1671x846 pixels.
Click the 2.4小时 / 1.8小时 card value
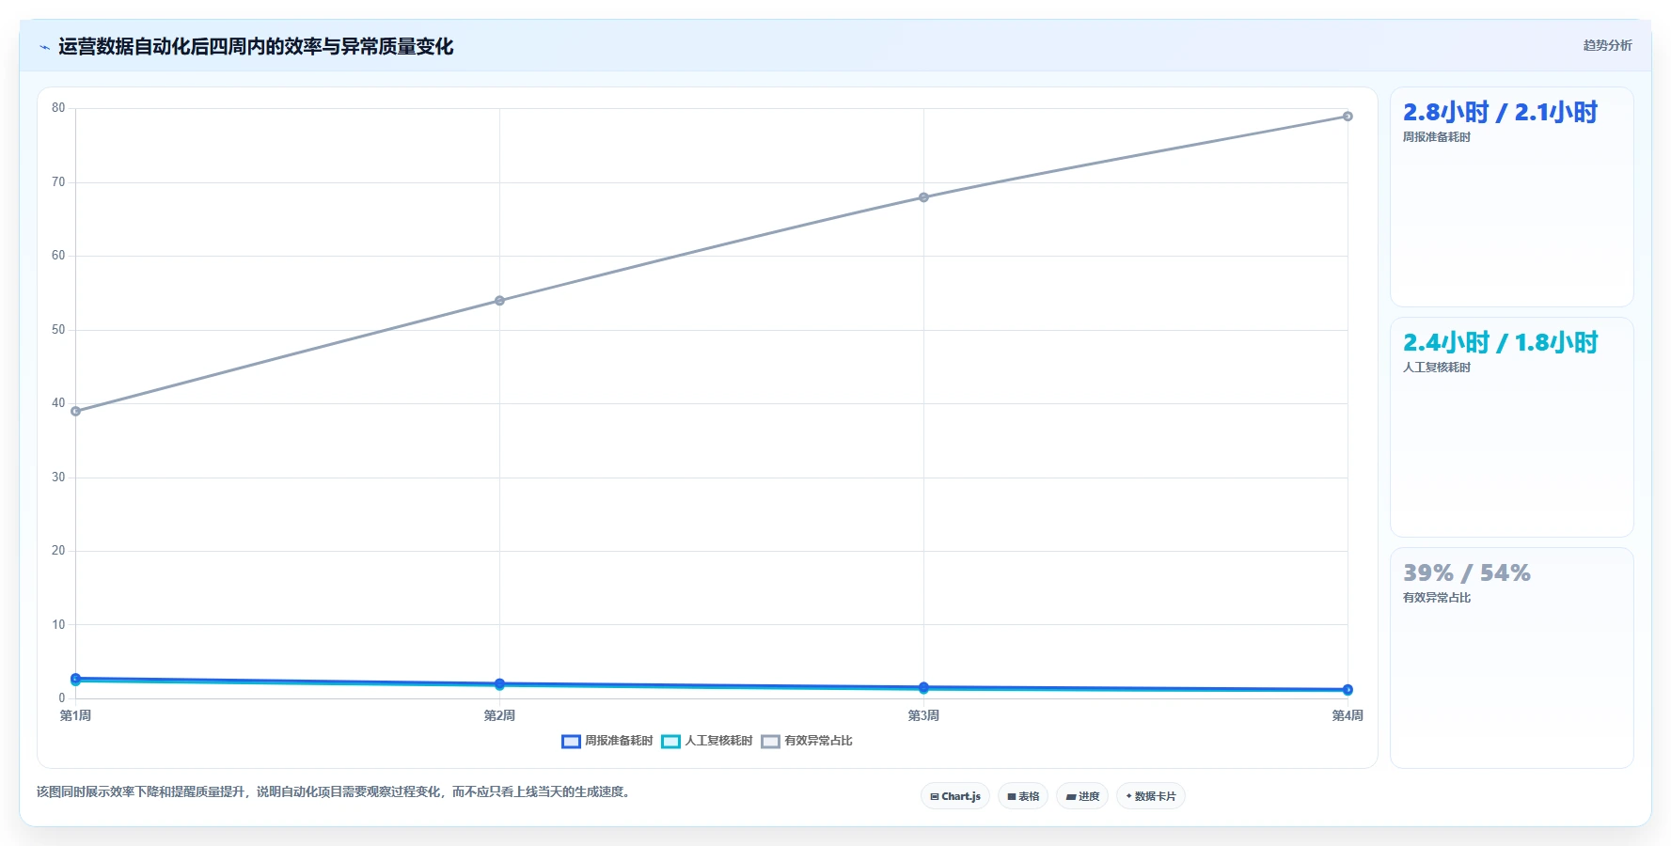(x=1500, y=343)
